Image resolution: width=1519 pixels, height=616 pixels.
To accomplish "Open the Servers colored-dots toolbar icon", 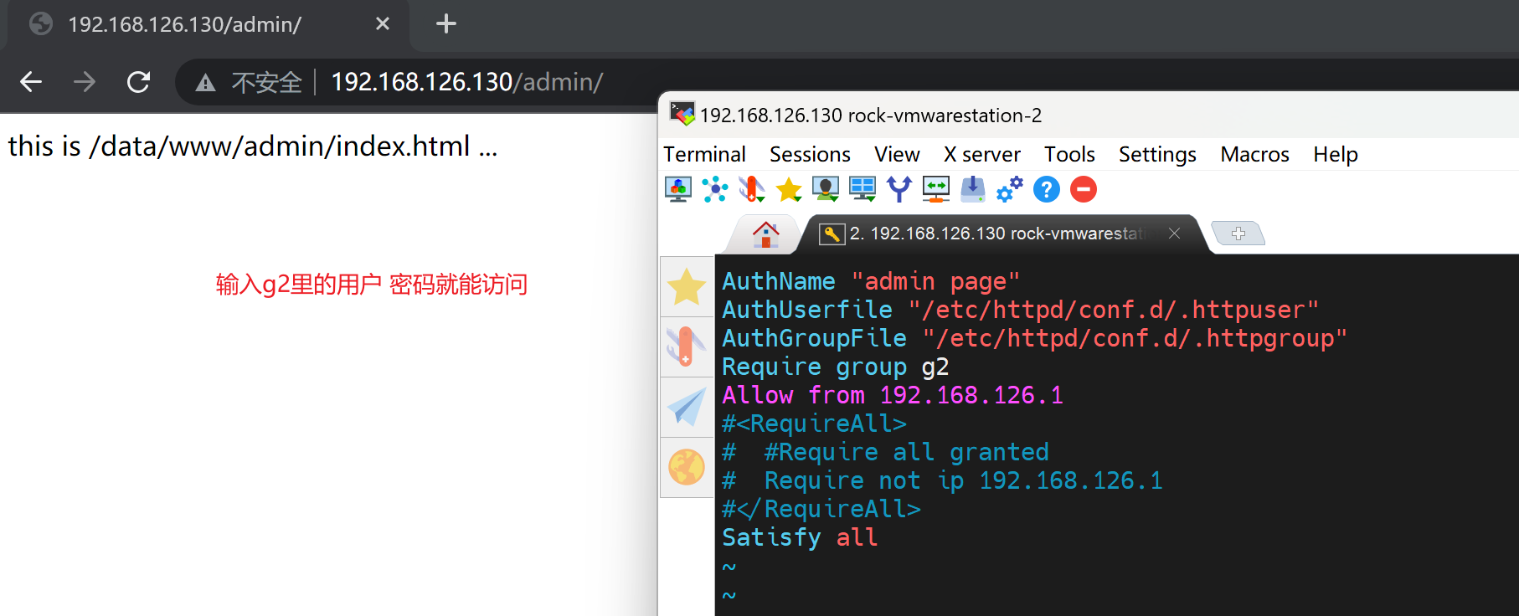I will click(x=714, y=190).
